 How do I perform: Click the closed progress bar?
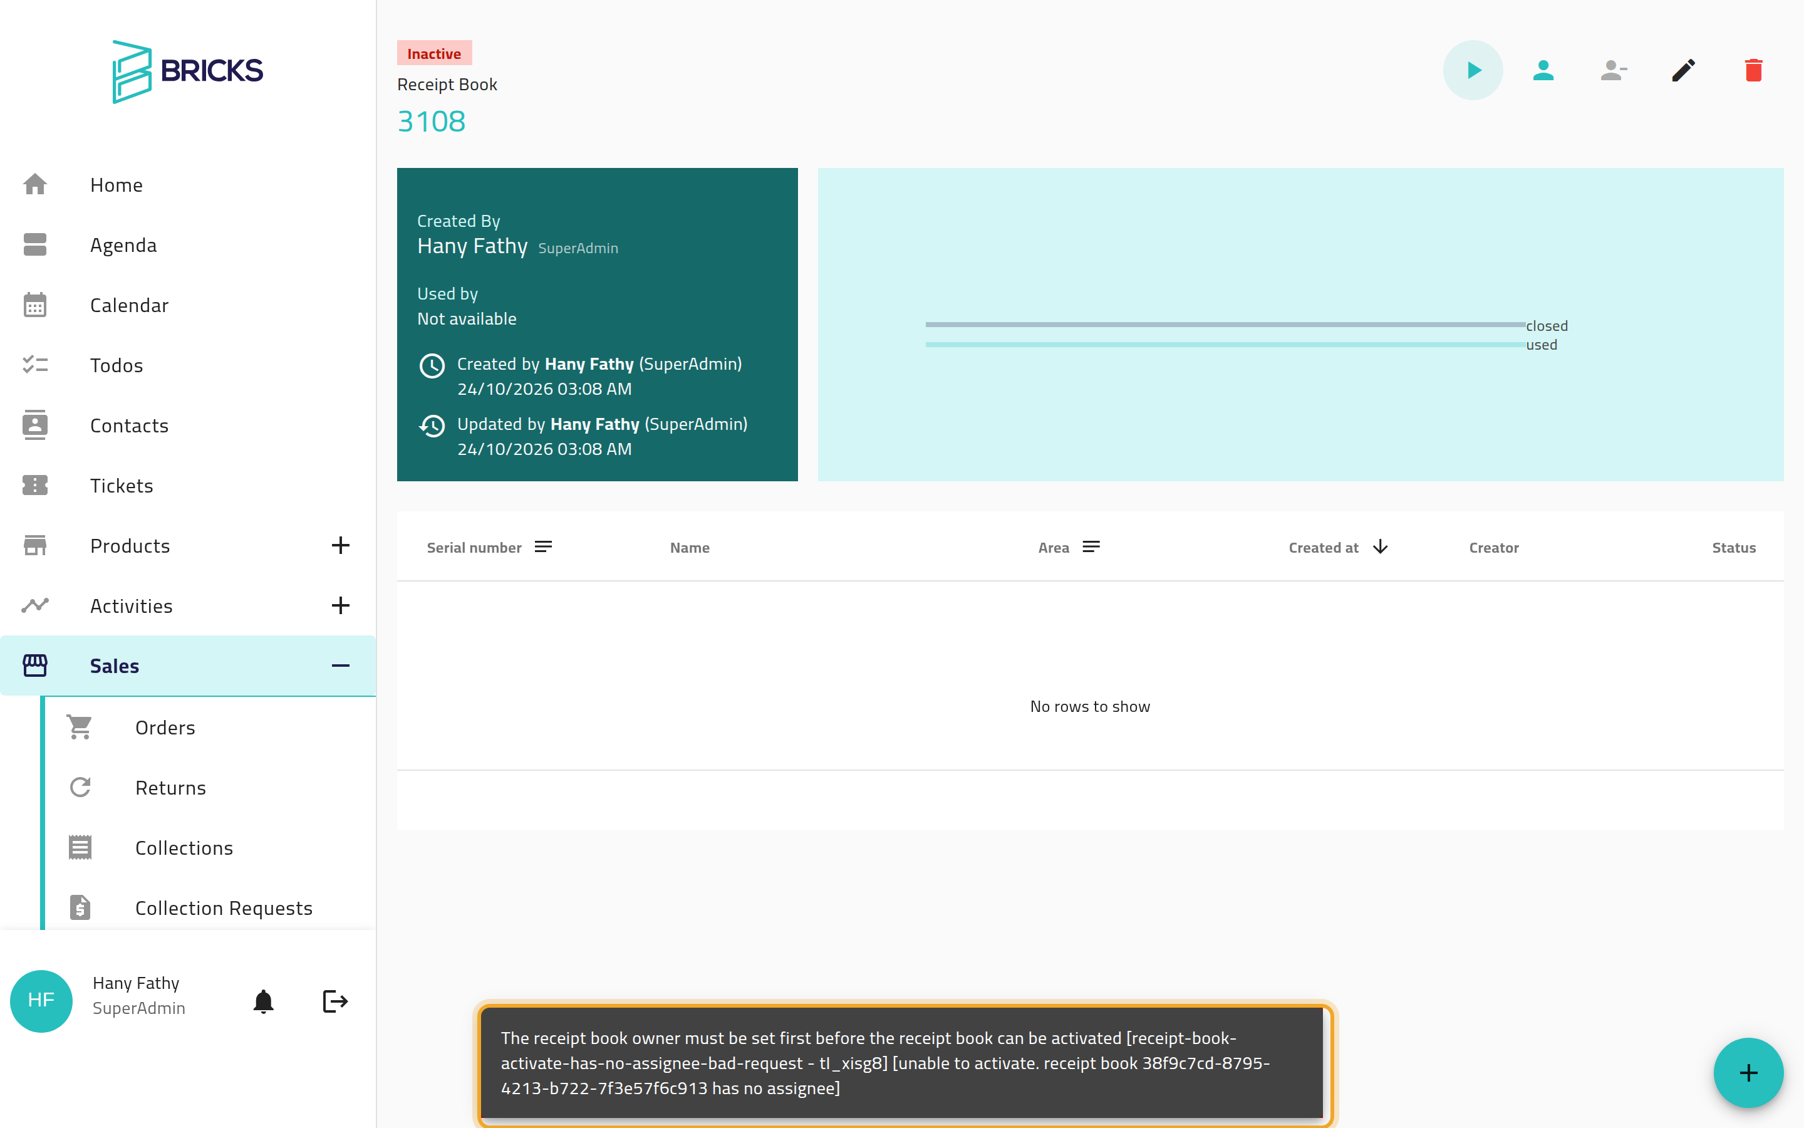click(x=1225, y=325)
